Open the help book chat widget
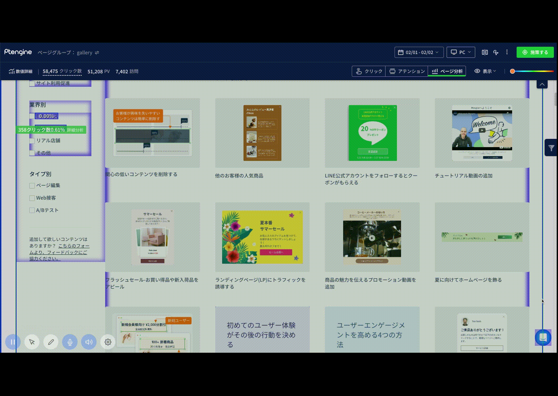Viewport: 558px width, 396px height. (x=543, y=337)
